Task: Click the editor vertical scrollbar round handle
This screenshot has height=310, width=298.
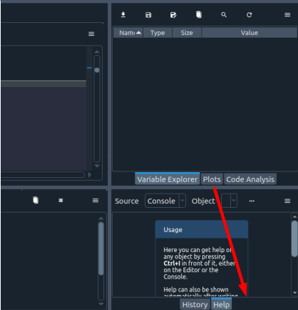Action: pos(97,70)
